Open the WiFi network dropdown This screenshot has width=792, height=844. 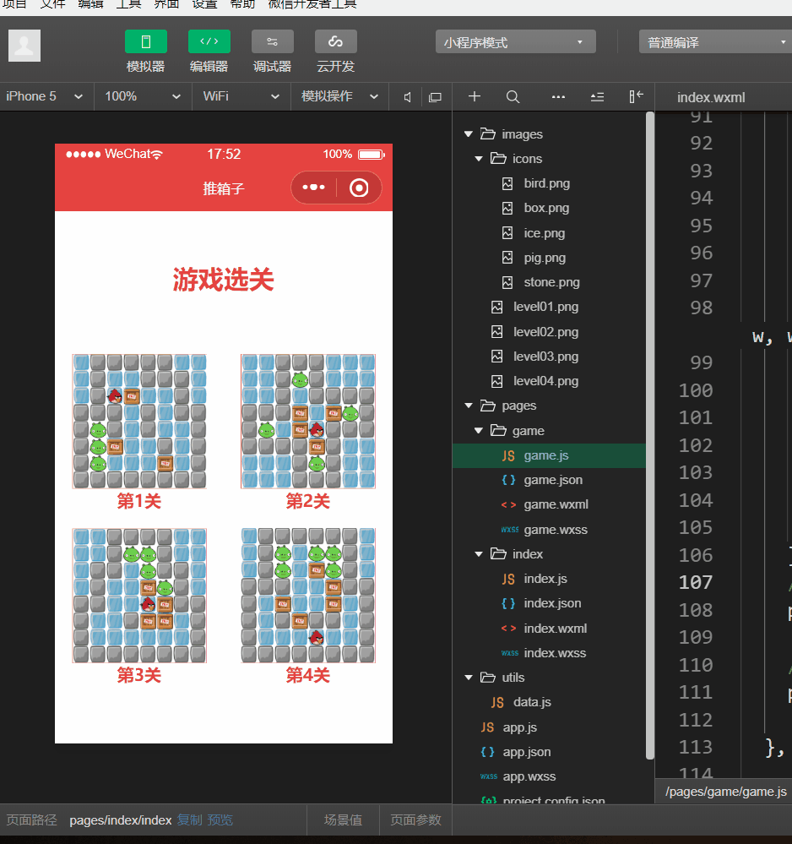coord(241,97)
